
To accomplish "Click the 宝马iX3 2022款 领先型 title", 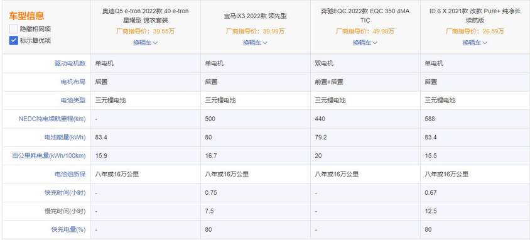I will click(x=255, y=16).
